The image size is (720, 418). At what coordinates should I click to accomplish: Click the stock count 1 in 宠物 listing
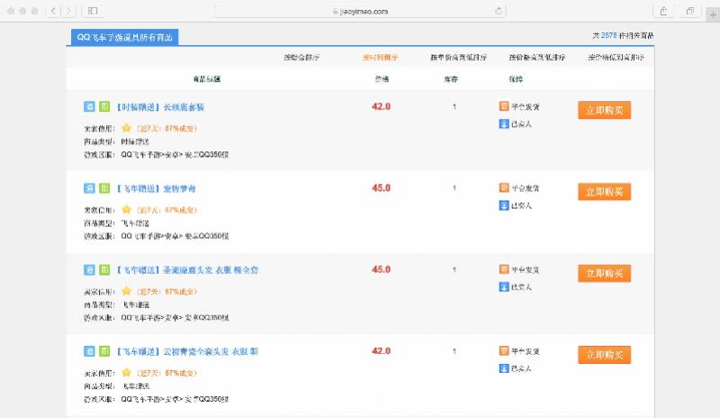(454, 187)
